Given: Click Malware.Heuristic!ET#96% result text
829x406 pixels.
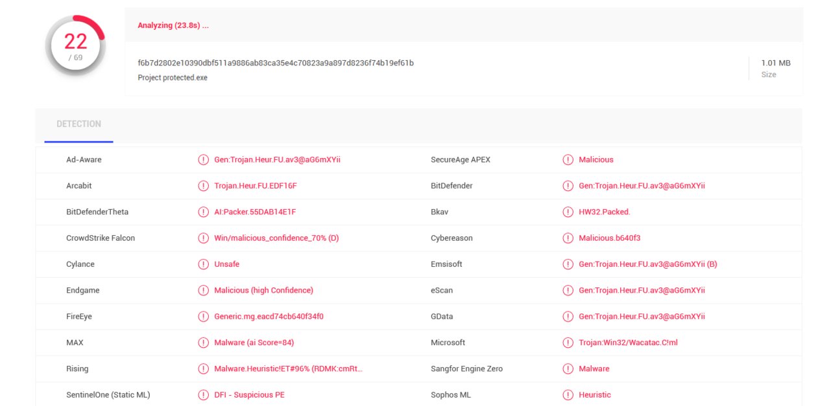Looking at the screenshot, I should coord(289,369).
